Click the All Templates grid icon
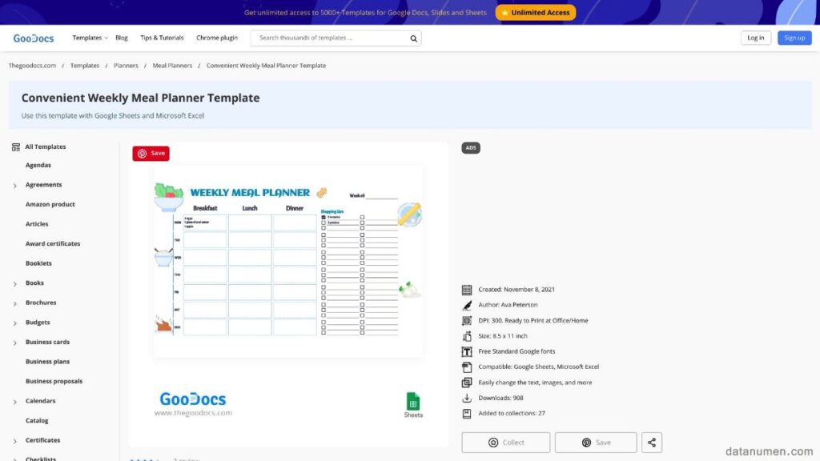 tap(16, 147)
